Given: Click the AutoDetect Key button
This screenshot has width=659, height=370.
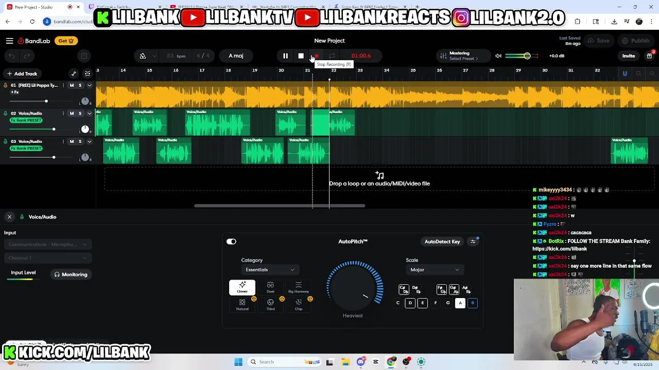Looking at the screenshot, I should [442, 242].
